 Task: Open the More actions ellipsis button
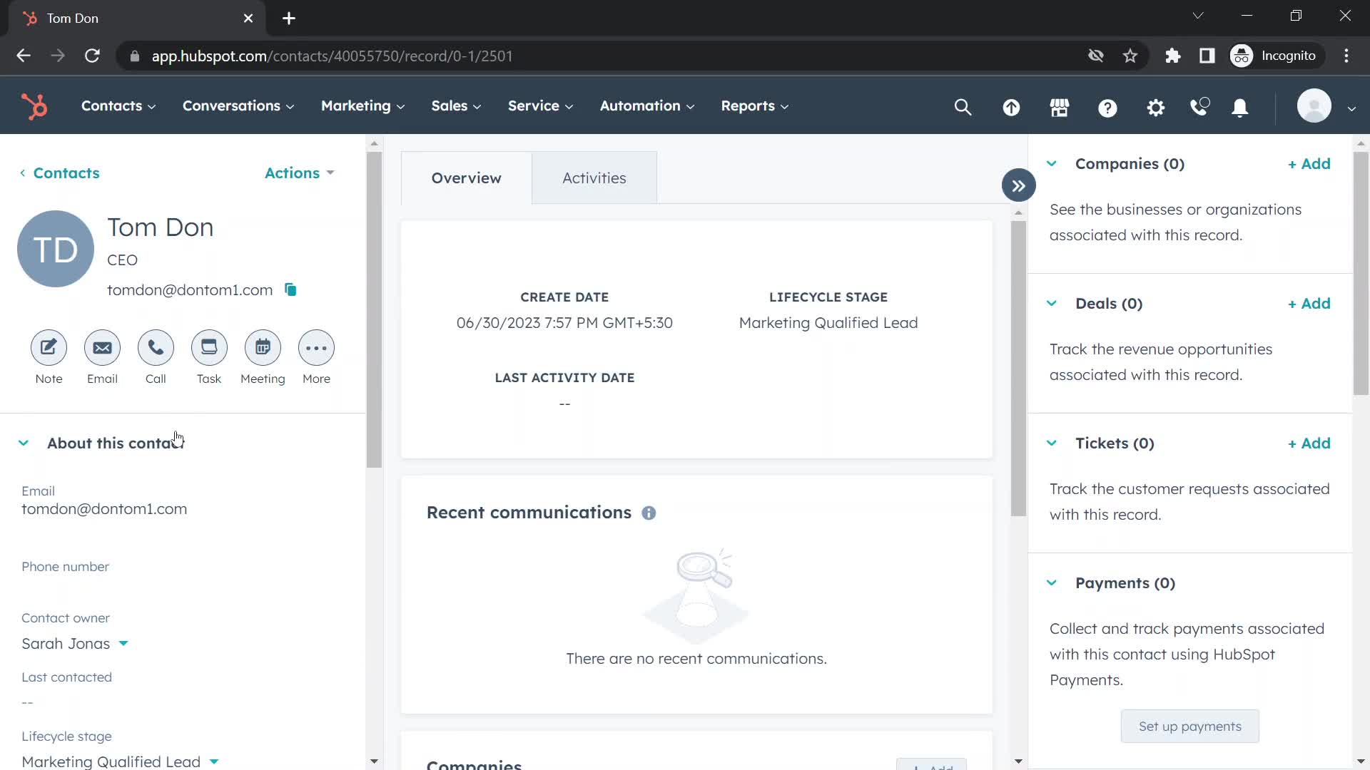316,348
